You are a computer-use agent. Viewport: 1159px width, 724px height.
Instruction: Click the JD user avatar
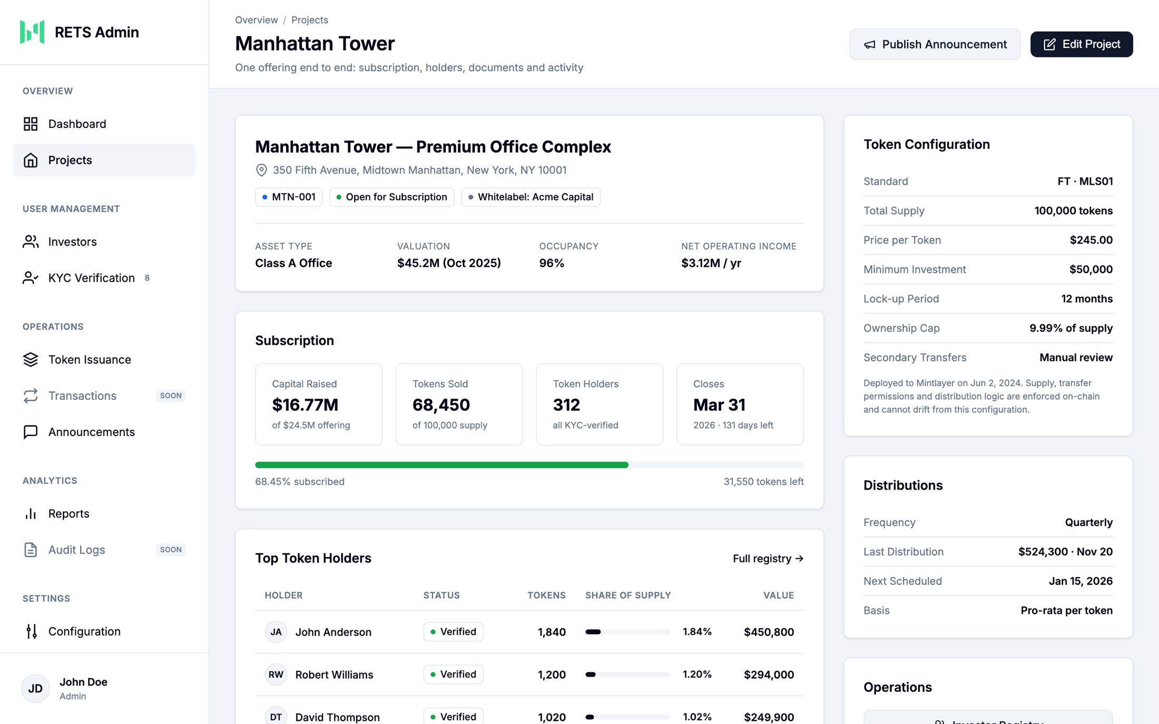[35, 688]
